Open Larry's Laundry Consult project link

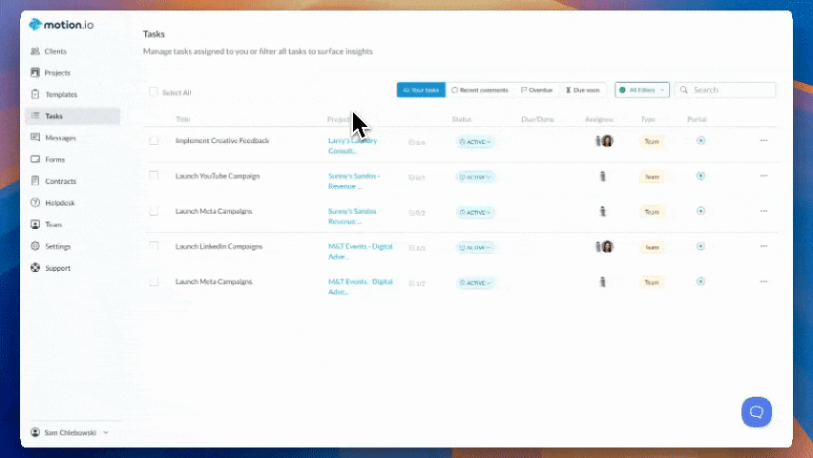click(x=352, y=146)
